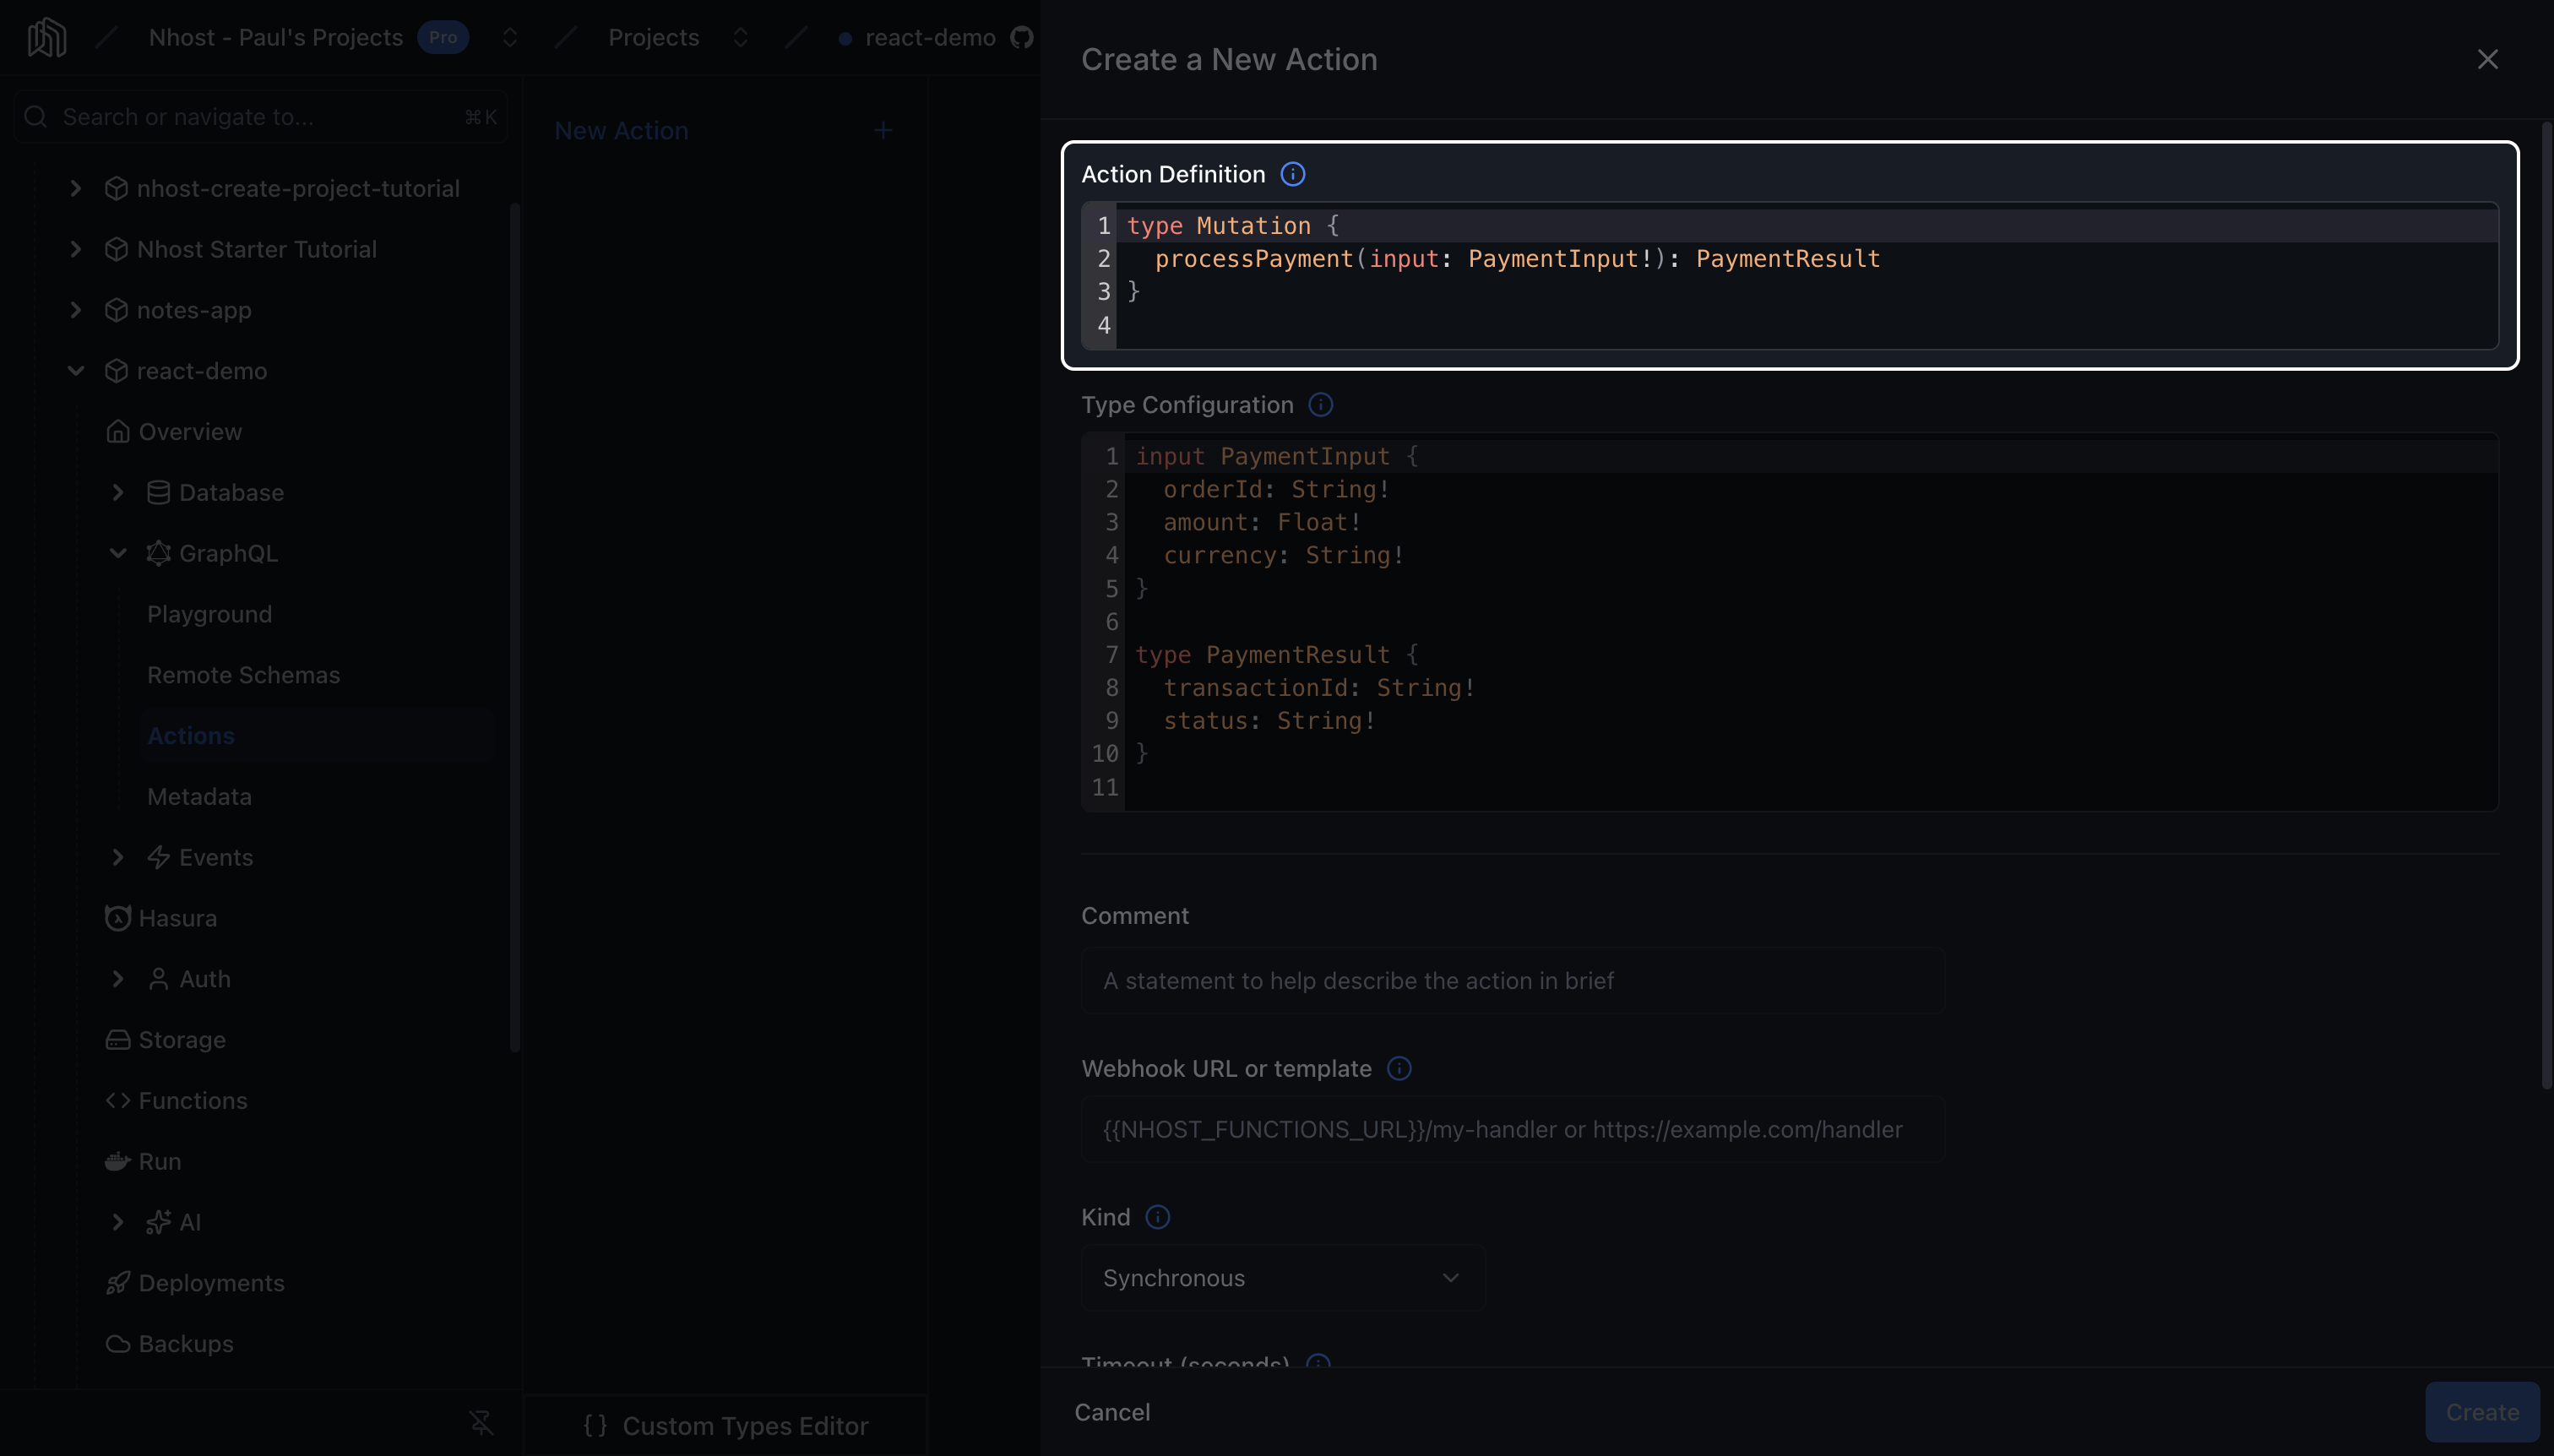Viewport: 2554px width, 1456px height.
Task: Click the Kind info icon
Action: coord(1157,1218)
